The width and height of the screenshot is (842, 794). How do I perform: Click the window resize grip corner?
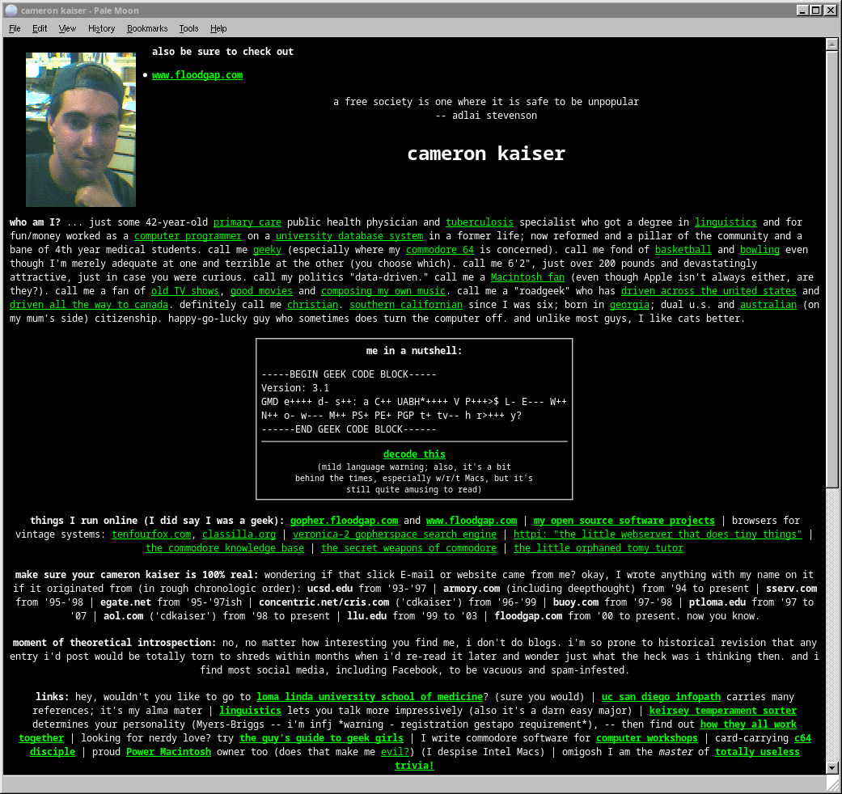point(832,784)
